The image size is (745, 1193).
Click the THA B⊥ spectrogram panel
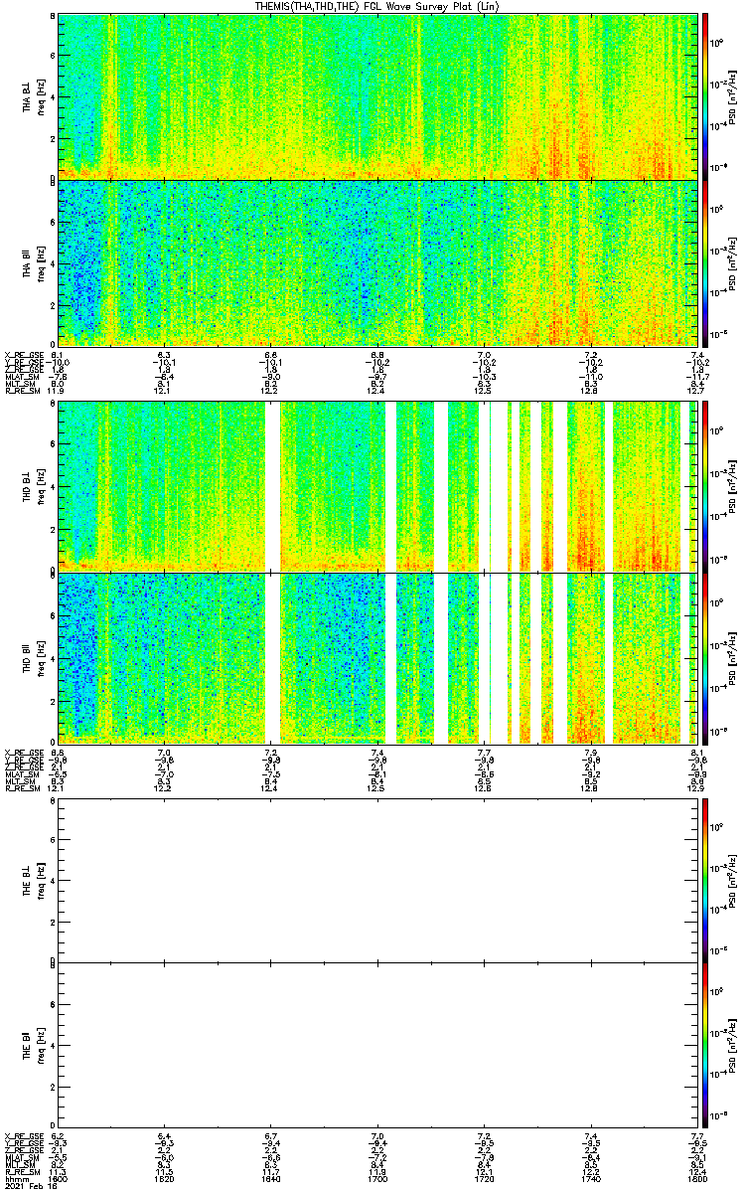[x=377, y=96]
